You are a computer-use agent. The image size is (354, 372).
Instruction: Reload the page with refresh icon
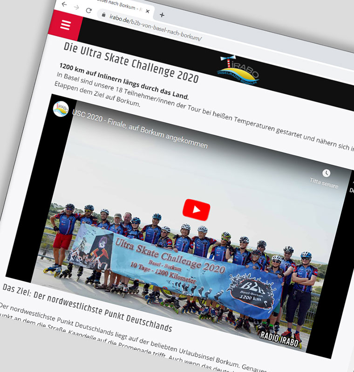[89, 10]
